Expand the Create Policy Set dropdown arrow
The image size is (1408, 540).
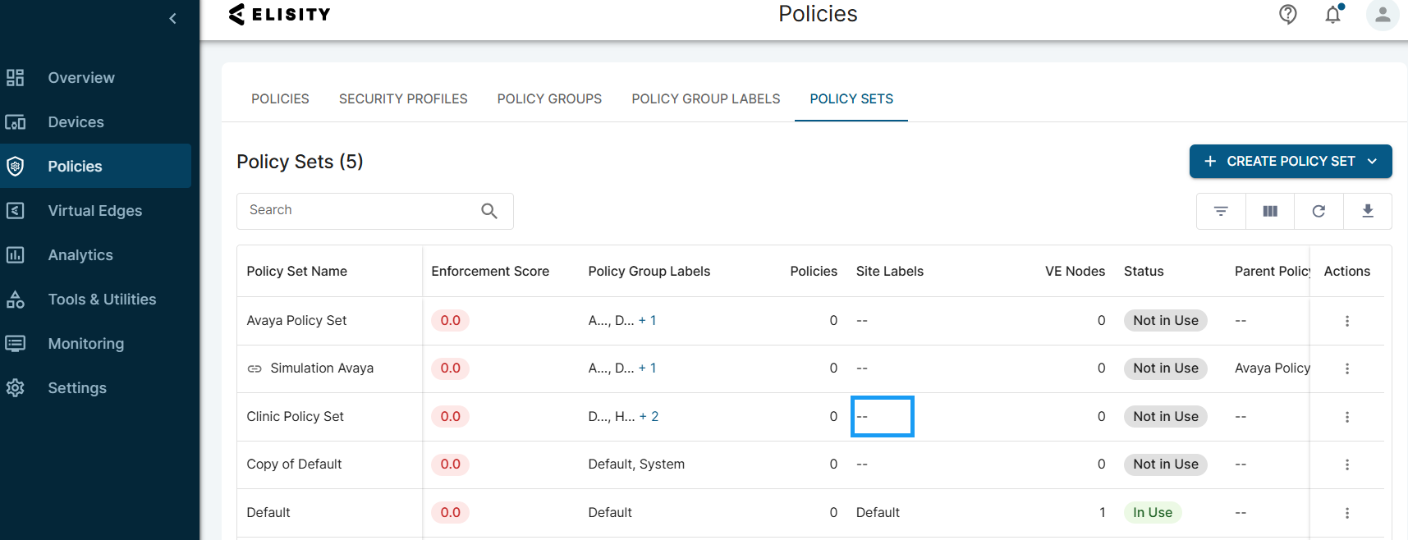point(1372,162)
